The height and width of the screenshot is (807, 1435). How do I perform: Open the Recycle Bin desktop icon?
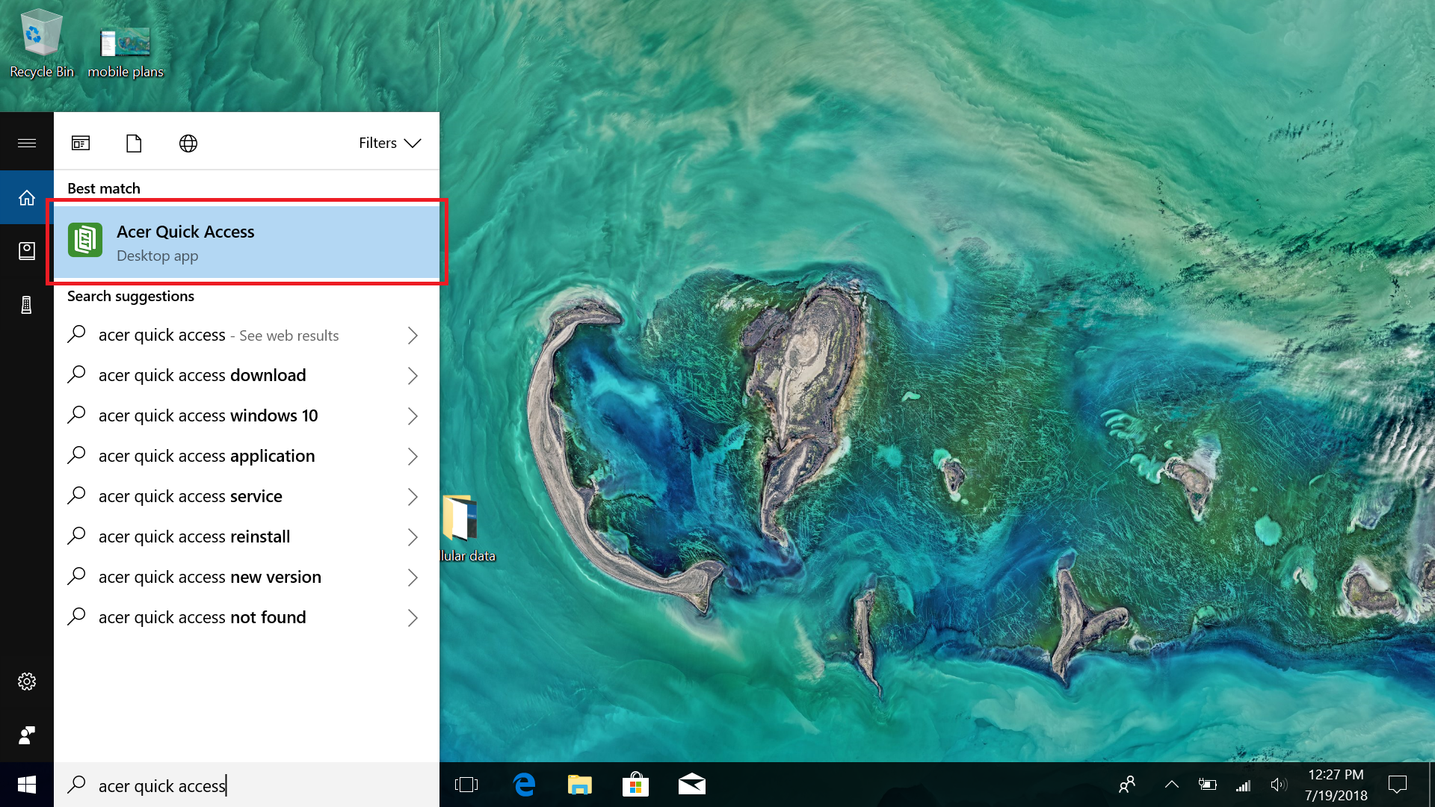[x=41, y=43]
